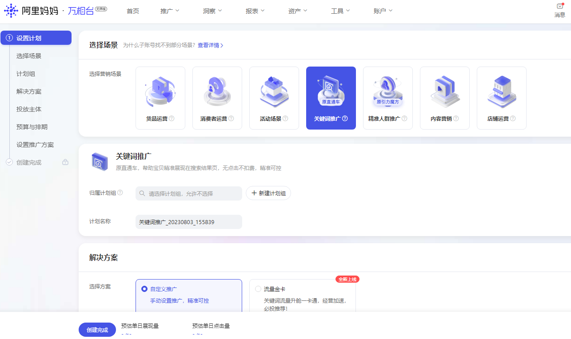Choose the 活动场景 scene card
The width and height of the screenshot is (571, 339).
tap(274, 98)
